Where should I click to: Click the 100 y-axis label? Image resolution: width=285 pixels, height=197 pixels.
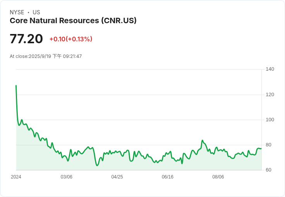coord(270,120)
